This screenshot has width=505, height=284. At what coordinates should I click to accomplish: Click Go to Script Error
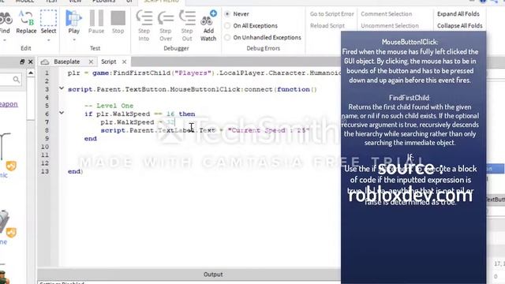[x=331, y=14]
